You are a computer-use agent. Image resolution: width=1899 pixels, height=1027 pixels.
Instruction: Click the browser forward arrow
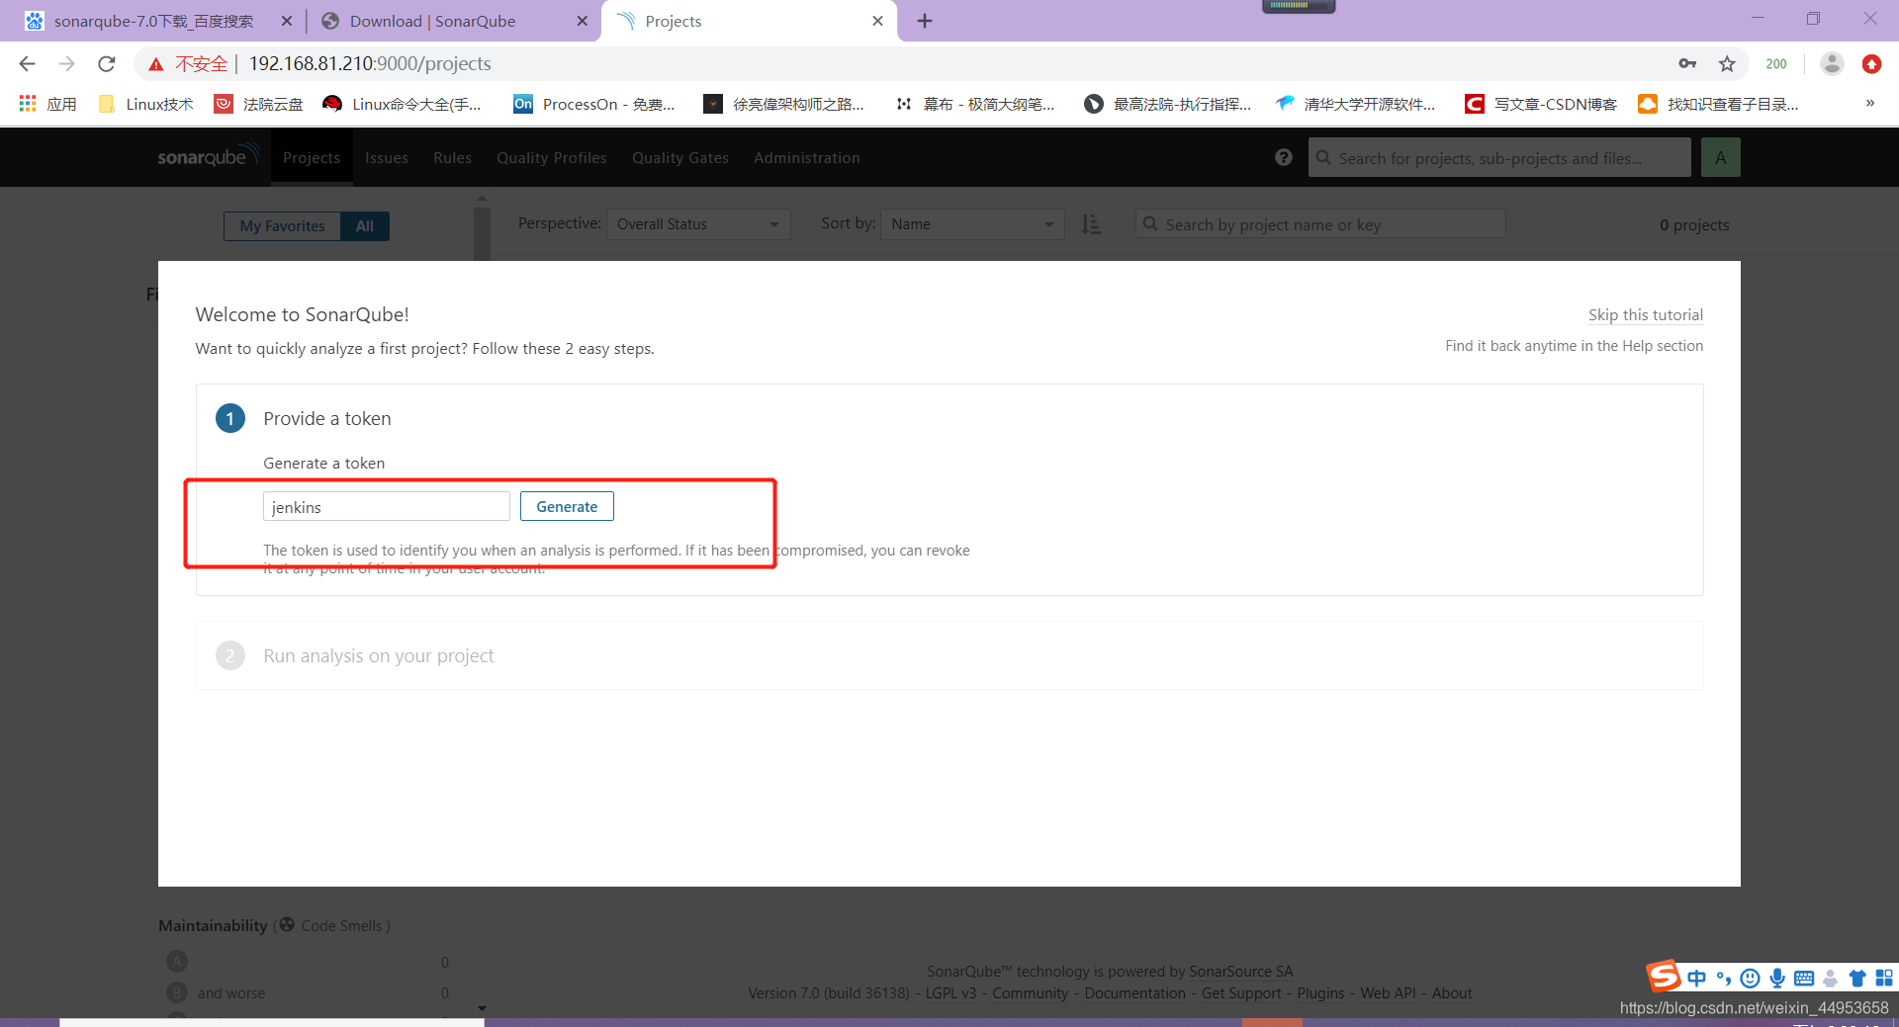point(66,63)
